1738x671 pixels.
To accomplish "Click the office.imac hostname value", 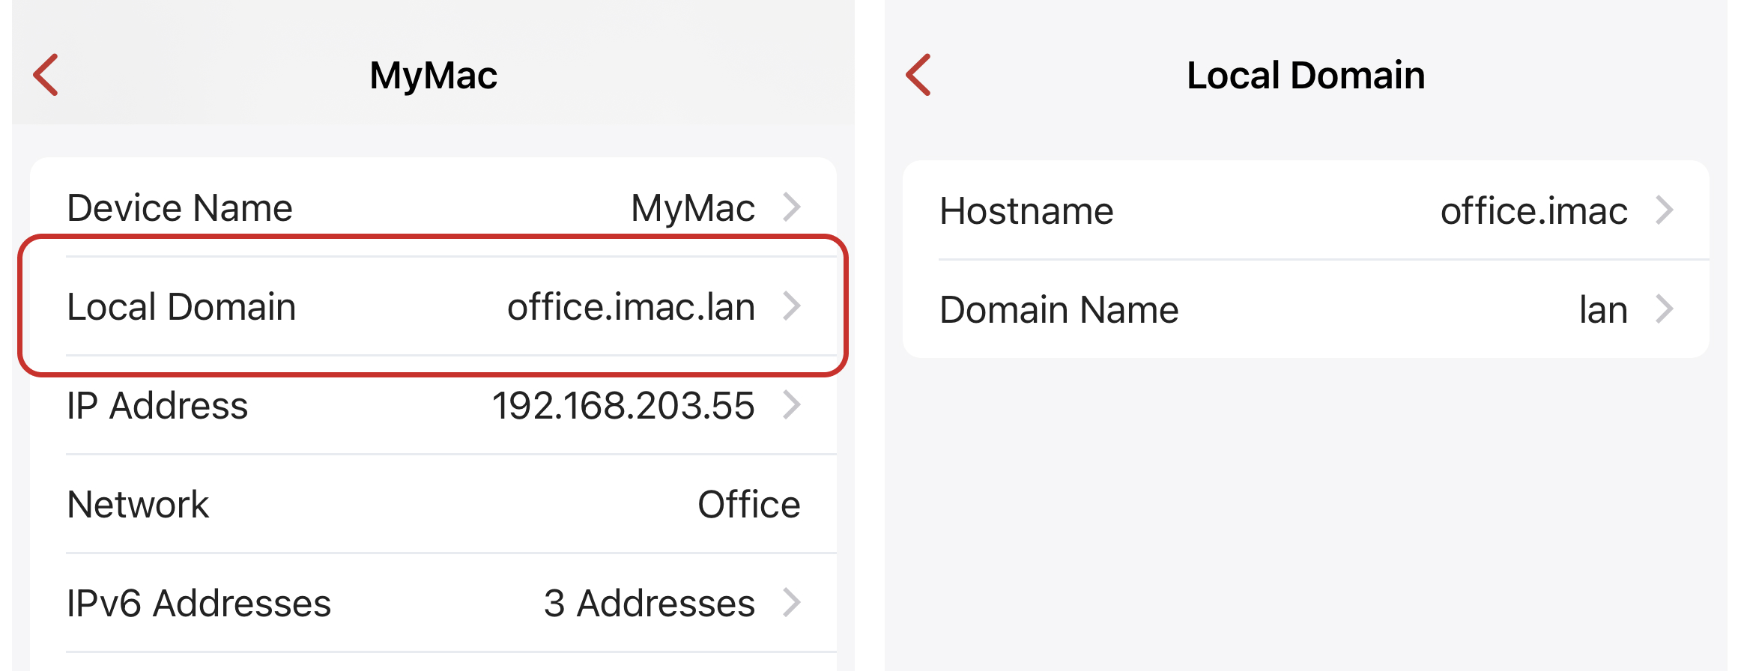I will pyautogui.click(x=1534, y=211).
